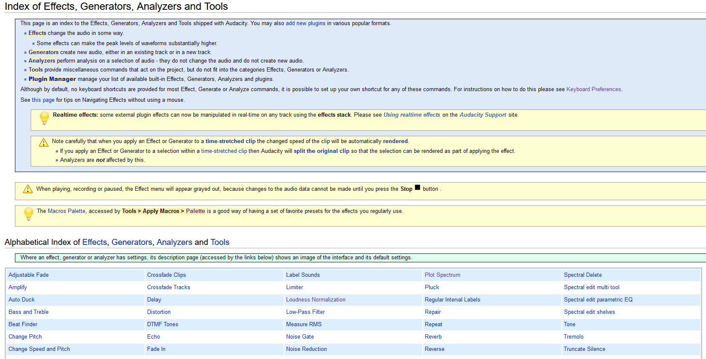Open the Low-Pass Filter link
Viewport: 706px width, 359px height.
pyautogui.click(x=305, y=312)
